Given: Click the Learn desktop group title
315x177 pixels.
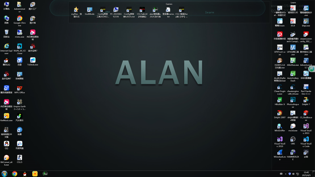Looking at the screenshot, I should [293, 2].
